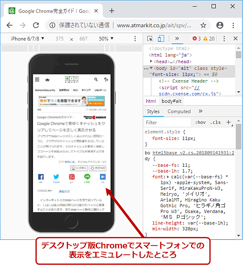Select the inspect element picker icon
The width and height of the screenshot is (243, 265).
pos(150,38)
